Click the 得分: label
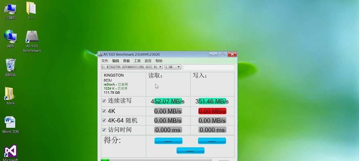 coord(112,140)
